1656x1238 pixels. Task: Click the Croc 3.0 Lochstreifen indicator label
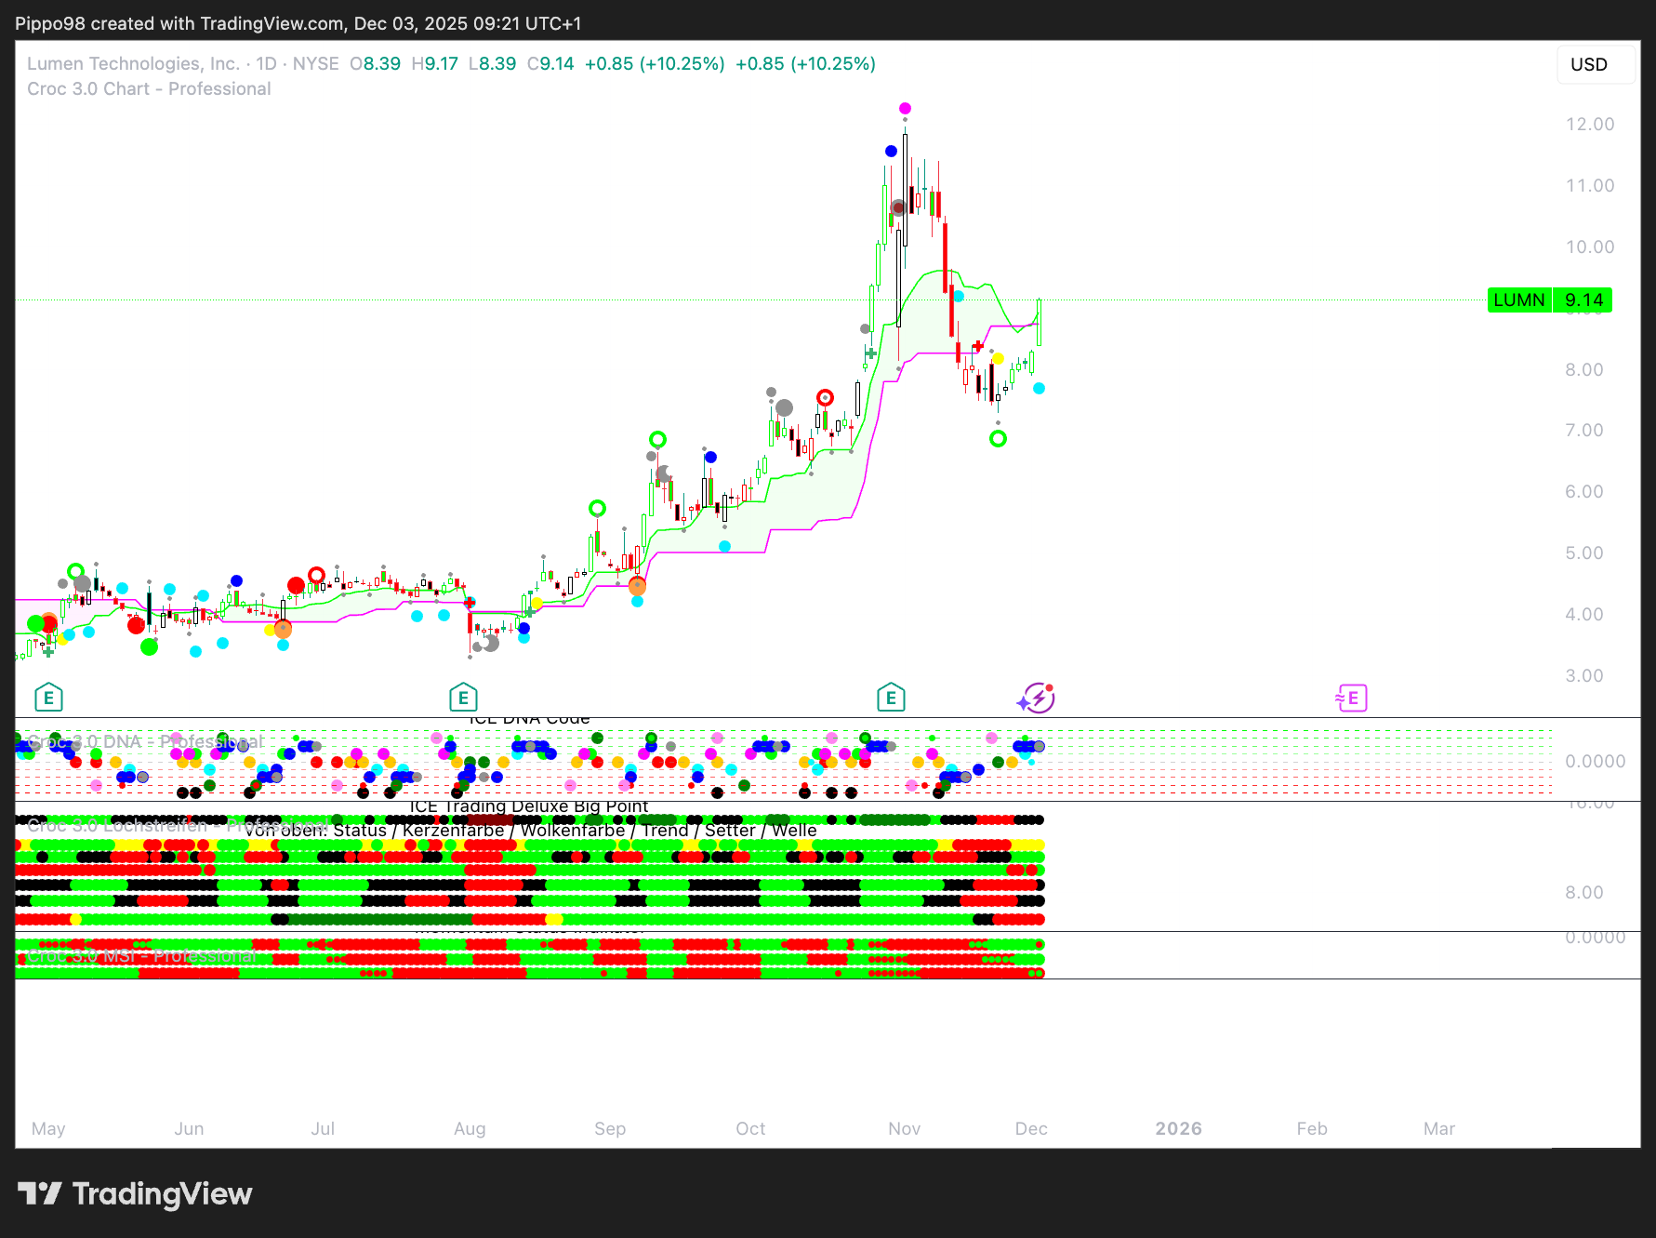117,826
